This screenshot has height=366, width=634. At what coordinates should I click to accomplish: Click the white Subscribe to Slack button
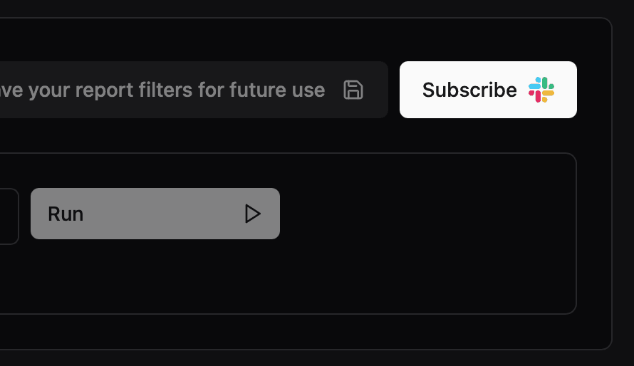[488, 90]
